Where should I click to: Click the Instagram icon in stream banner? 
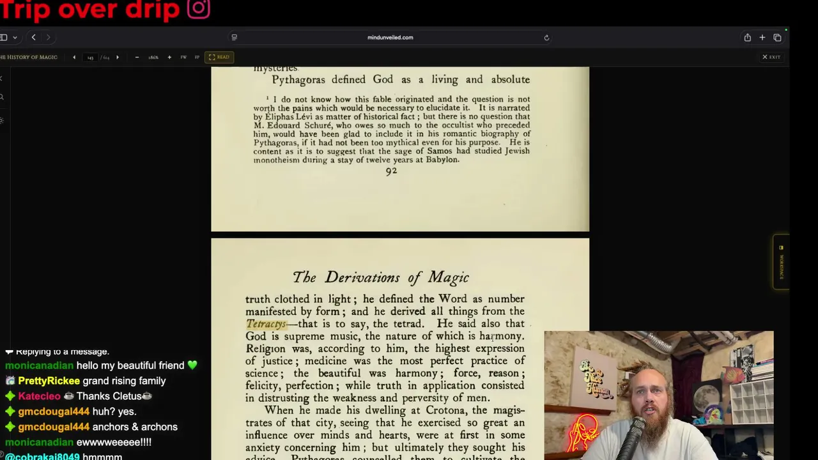[x=198, y=9]
